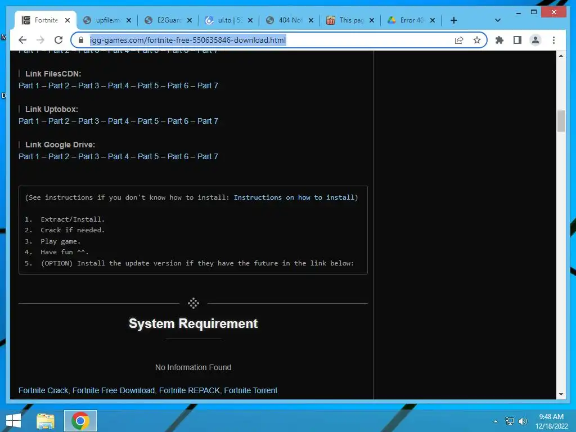Click the 'System Requirement' heading
This screenshot has height=432, width=576.
[193, 323]
